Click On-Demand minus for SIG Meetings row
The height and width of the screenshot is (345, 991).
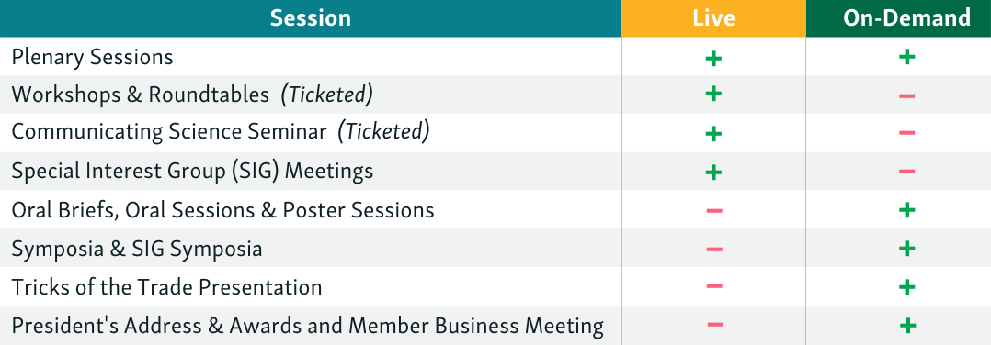[906, 172]
